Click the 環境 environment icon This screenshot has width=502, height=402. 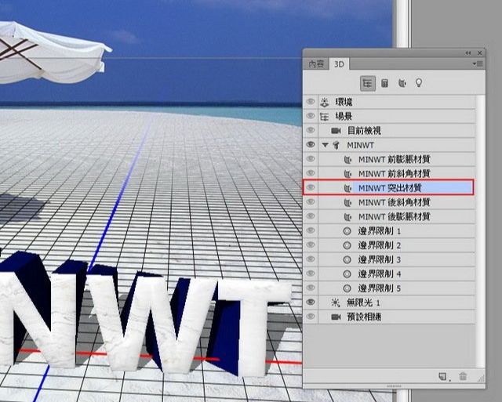tap(324, 103)
